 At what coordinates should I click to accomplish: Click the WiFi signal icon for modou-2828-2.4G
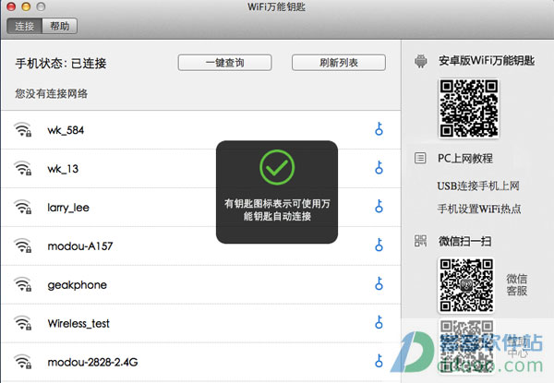pos(22,362)
